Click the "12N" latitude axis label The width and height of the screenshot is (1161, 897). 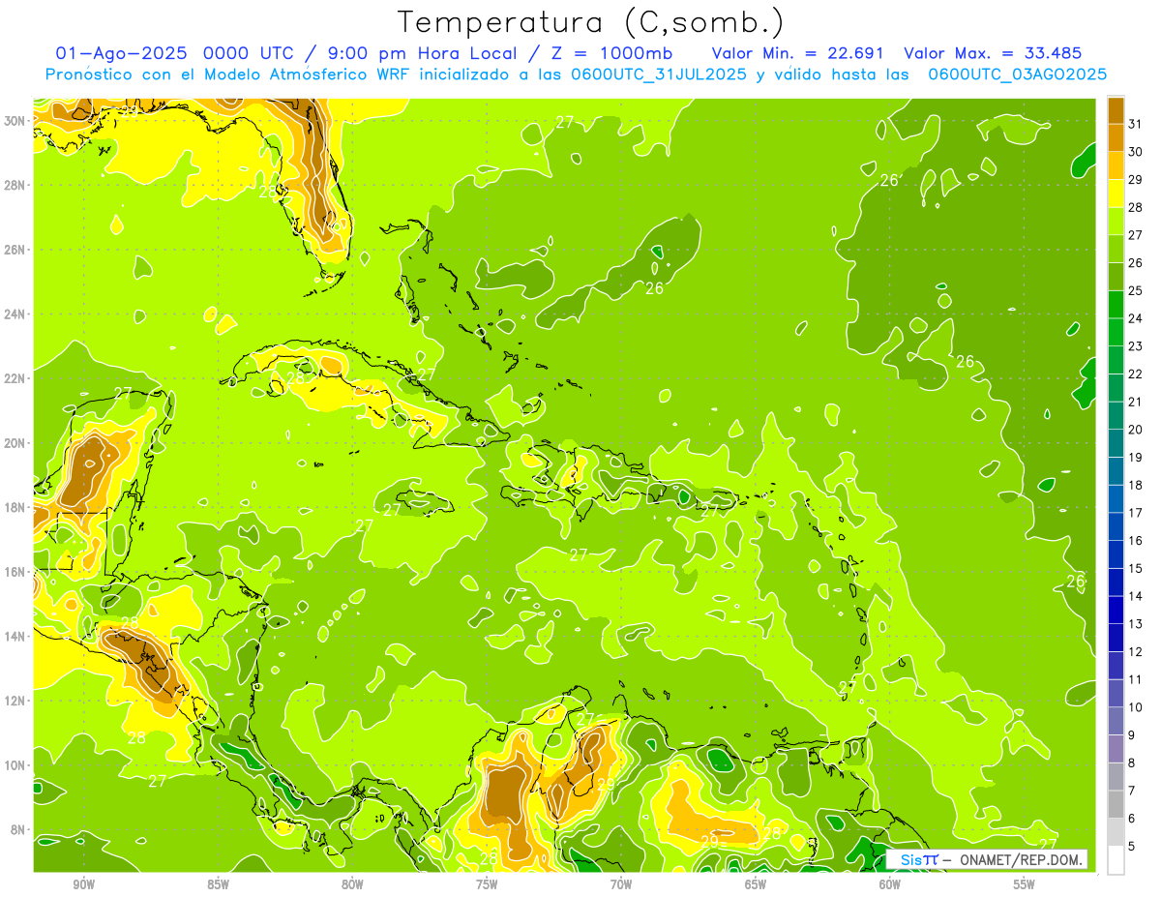tap(15, 701)
